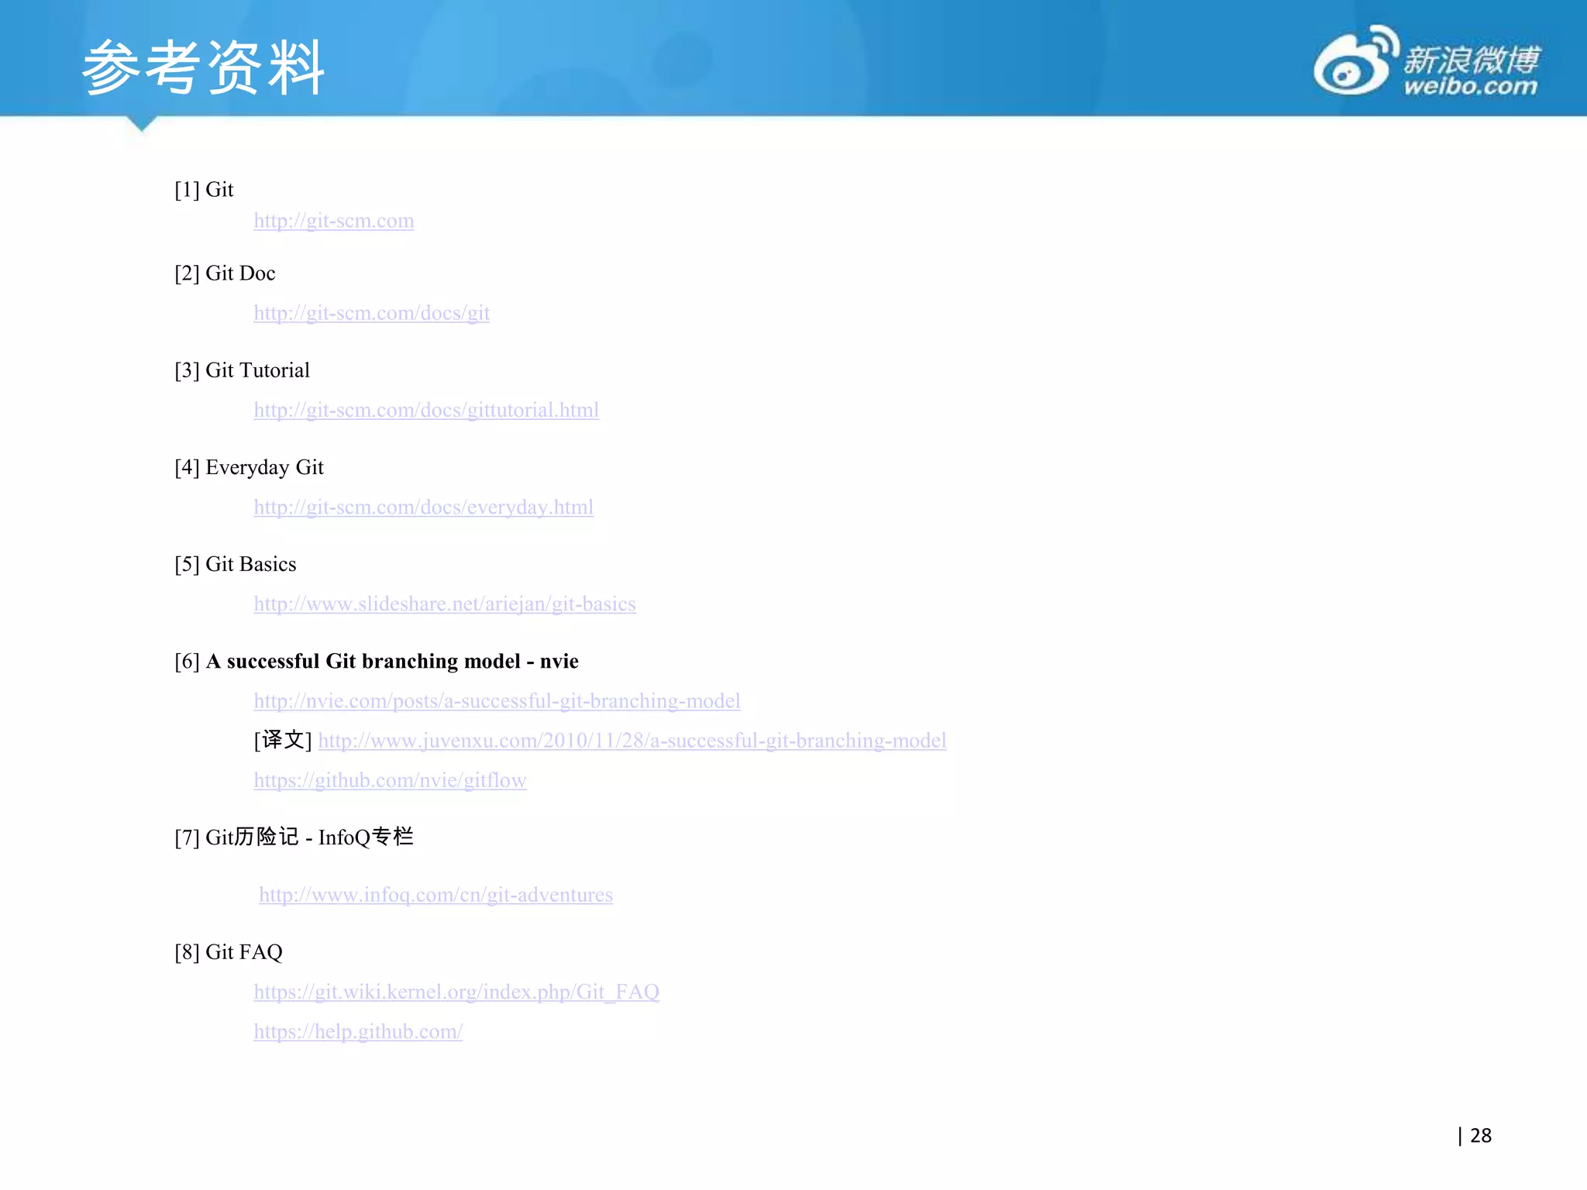Select the bold 'A successful Git branching model - nvie' heading
Screen dimensions: 1587x1190
(x=392, y=662)
